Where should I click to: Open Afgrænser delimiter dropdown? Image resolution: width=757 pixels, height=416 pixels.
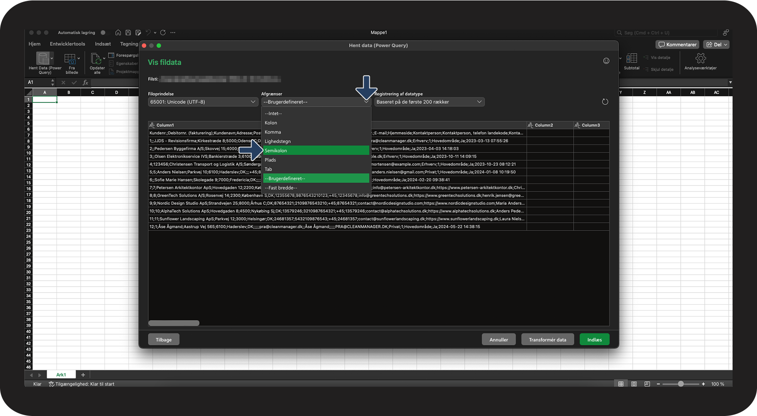pyautogui.click(x=316, y=102)
